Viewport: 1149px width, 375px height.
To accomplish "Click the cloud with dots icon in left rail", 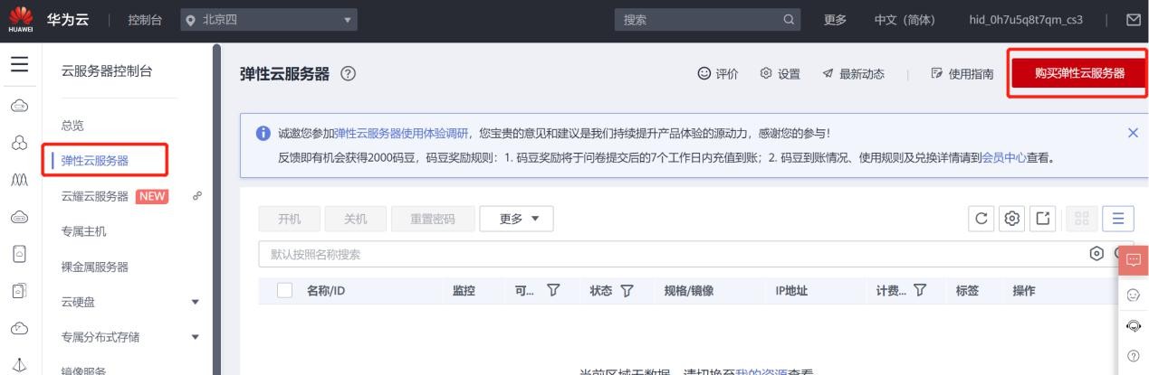I will click(17, 216).
